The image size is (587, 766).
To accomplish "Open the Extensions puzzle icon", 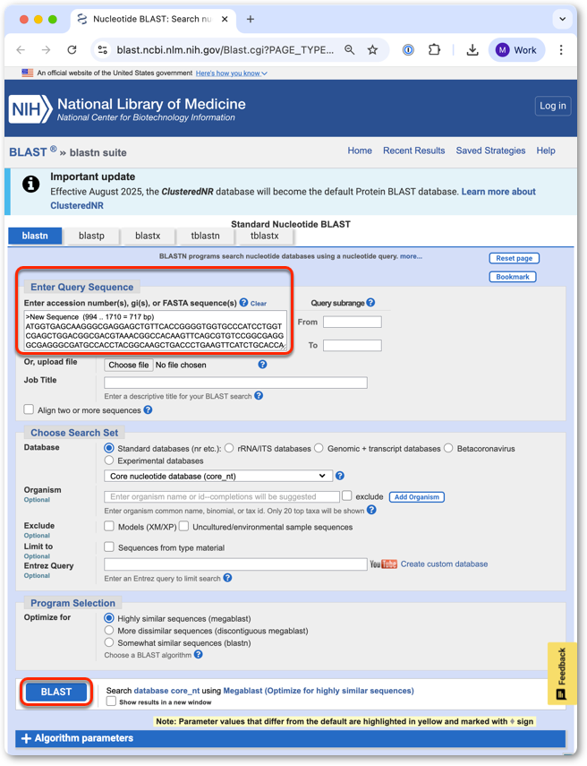I will (434, 50).
